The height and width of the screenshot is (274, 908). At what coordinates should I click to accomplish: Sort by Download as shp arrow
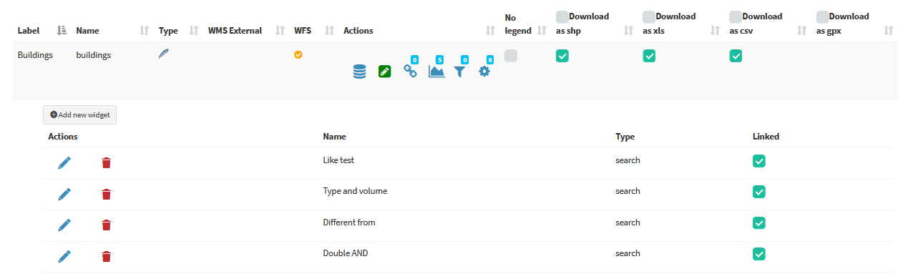point(629,31)
